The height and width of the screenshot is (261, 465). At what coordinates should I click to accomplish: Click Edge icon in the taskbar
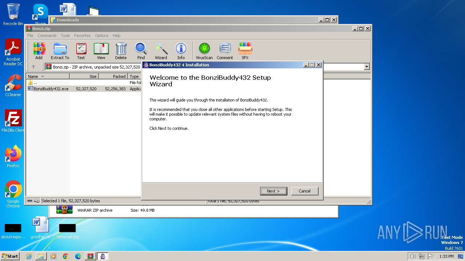(x=78, y=256)
